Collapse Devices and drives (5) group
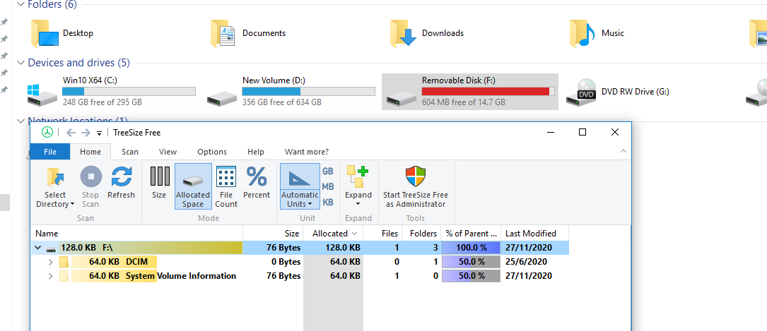Screen dimensions: 767x331 (21, 63)
